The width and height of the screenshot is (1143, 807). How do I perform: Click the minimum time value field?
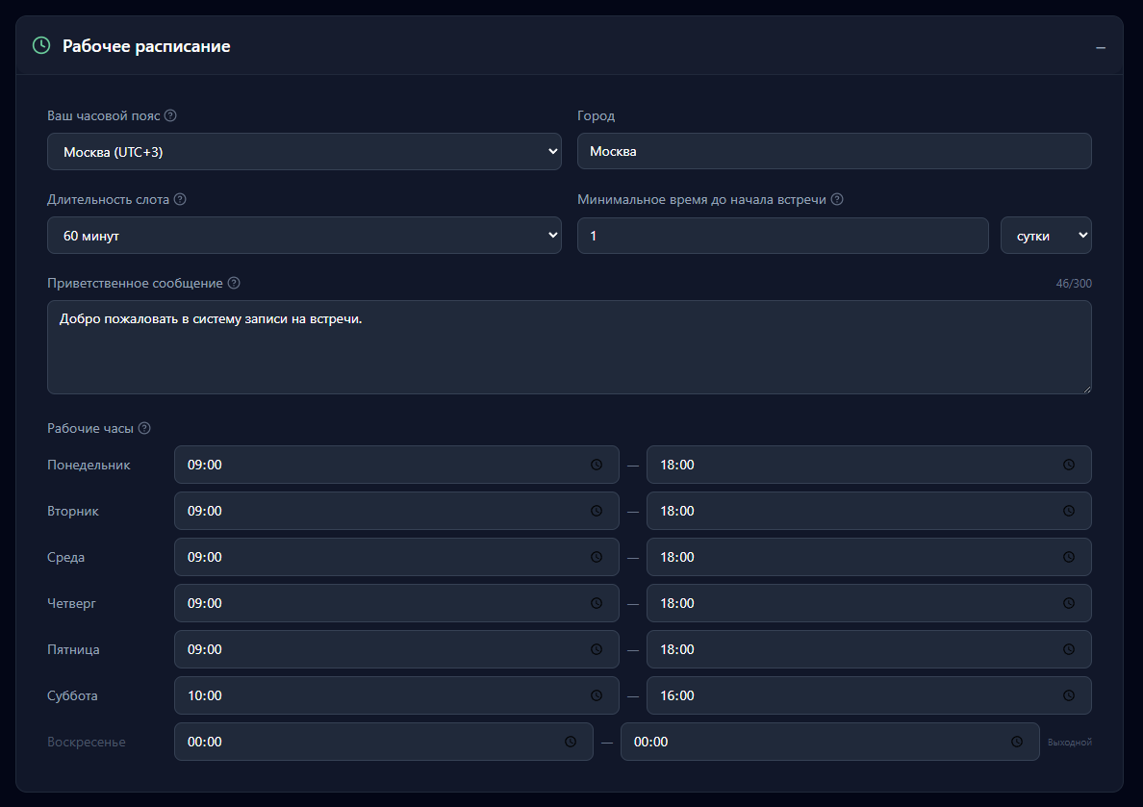point(782,236)
